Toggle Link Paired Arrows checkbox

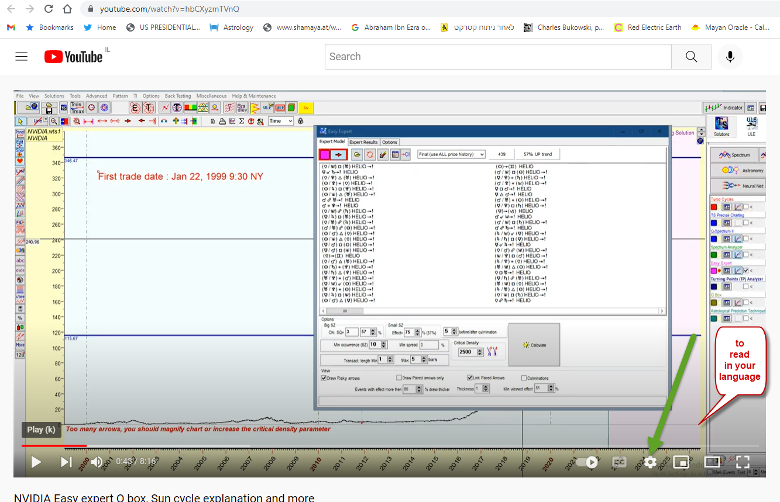(469, 378)
